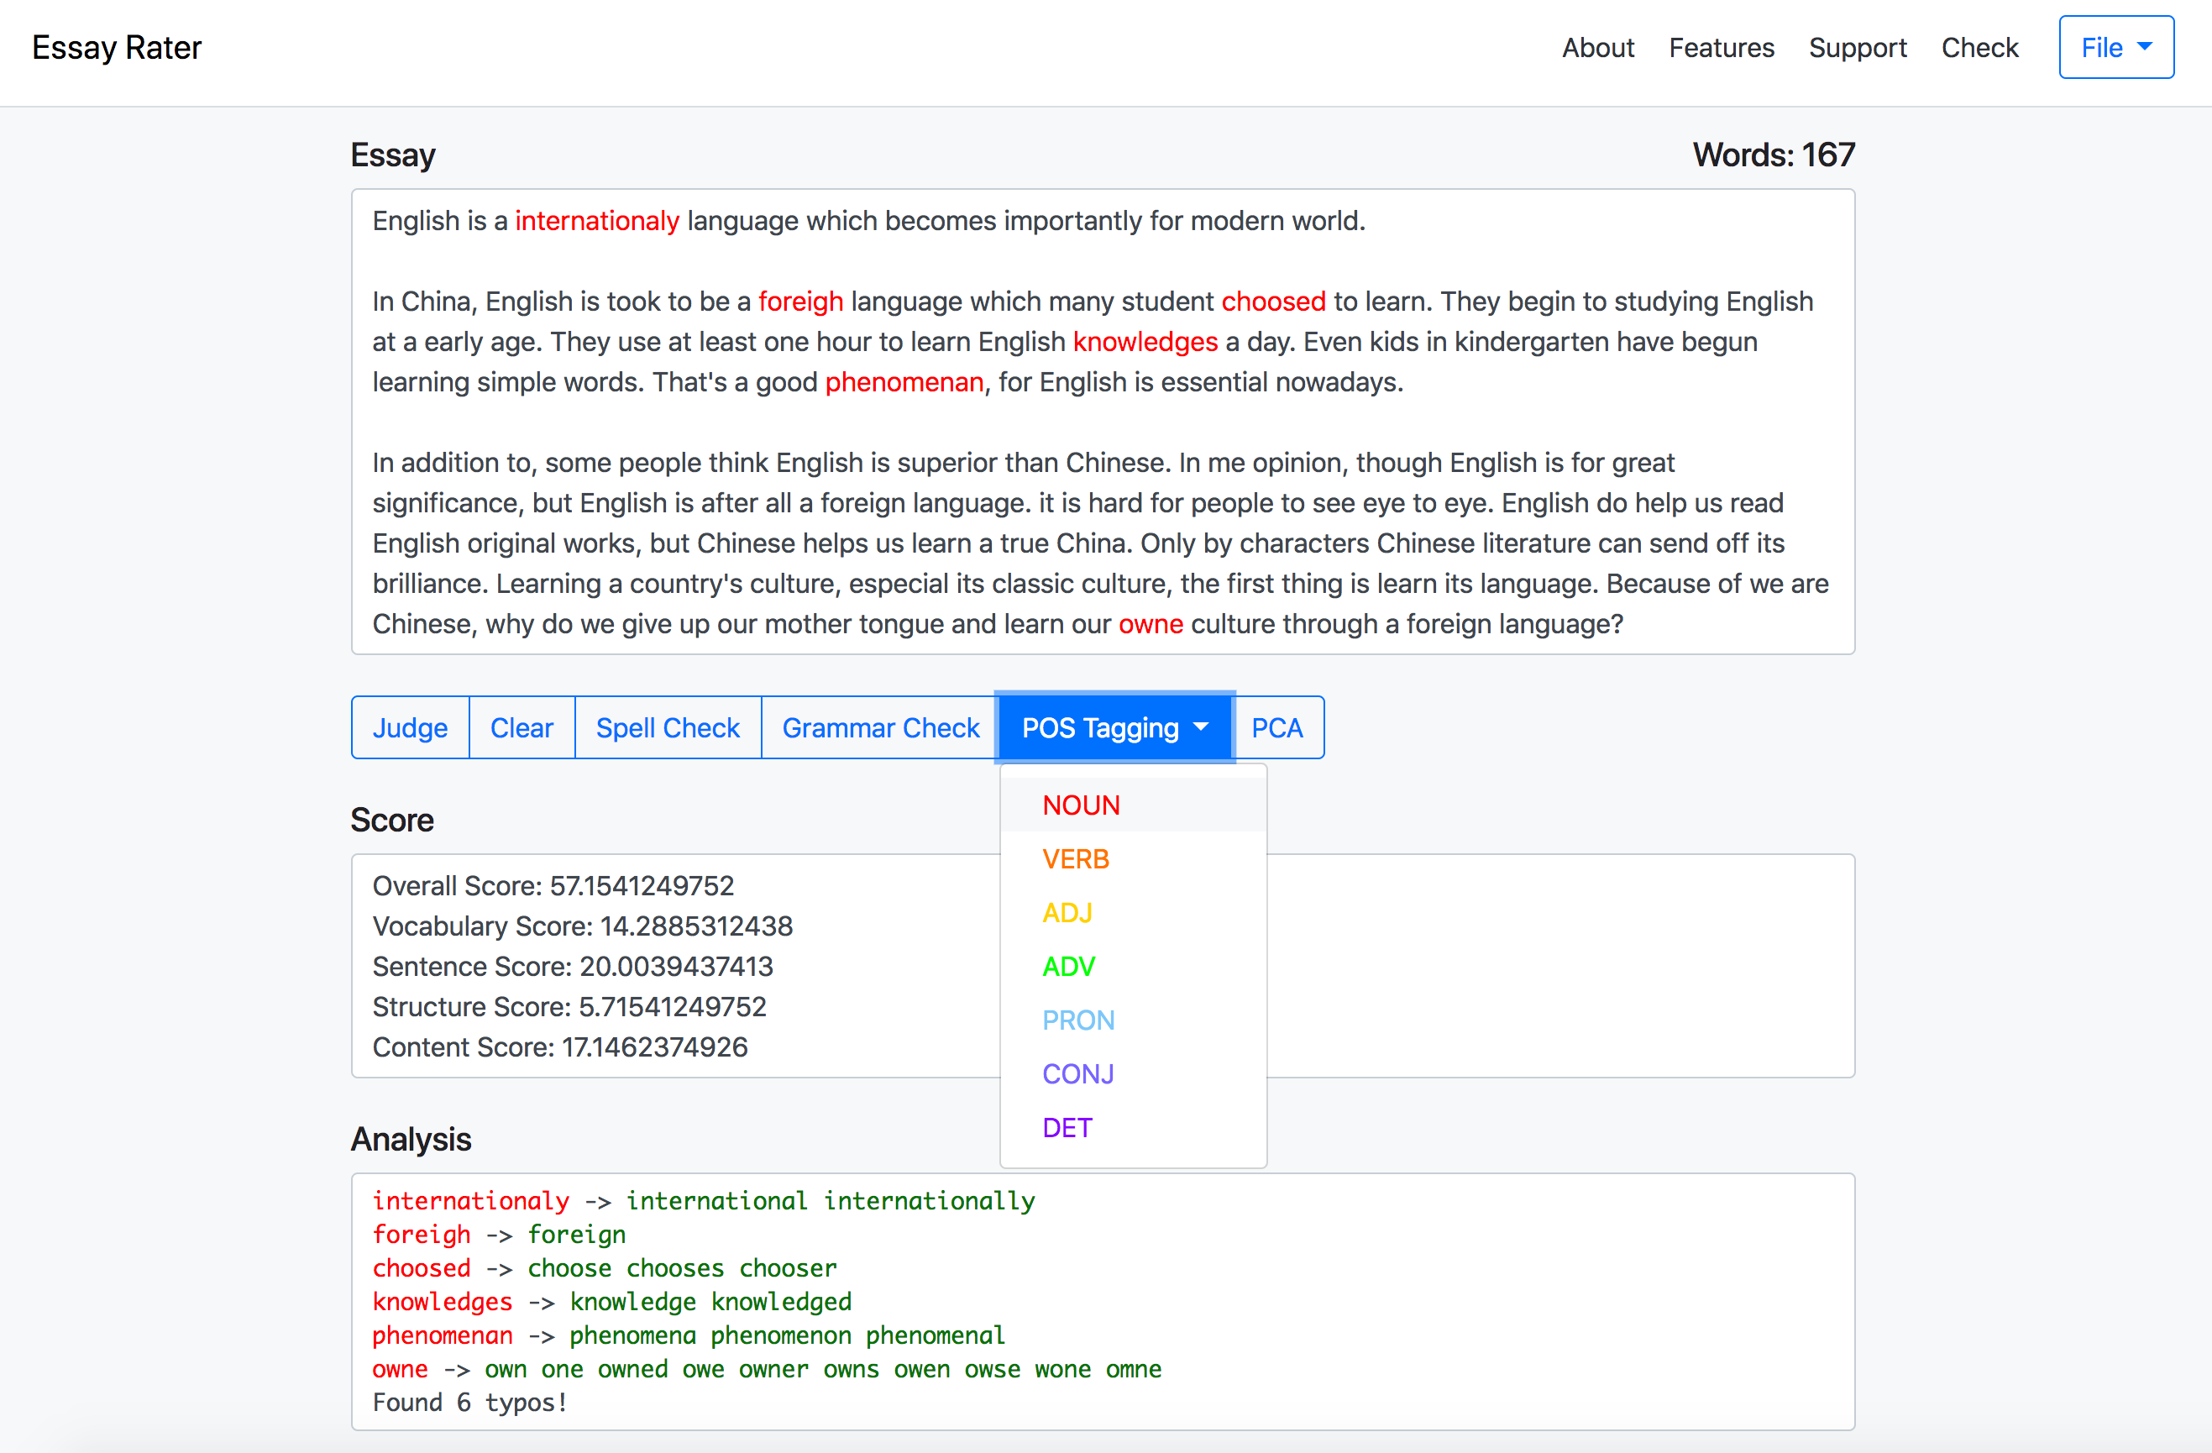The image size is (2212, 1453).
Task: Click the Check nav link
Action: point(1979,47)
